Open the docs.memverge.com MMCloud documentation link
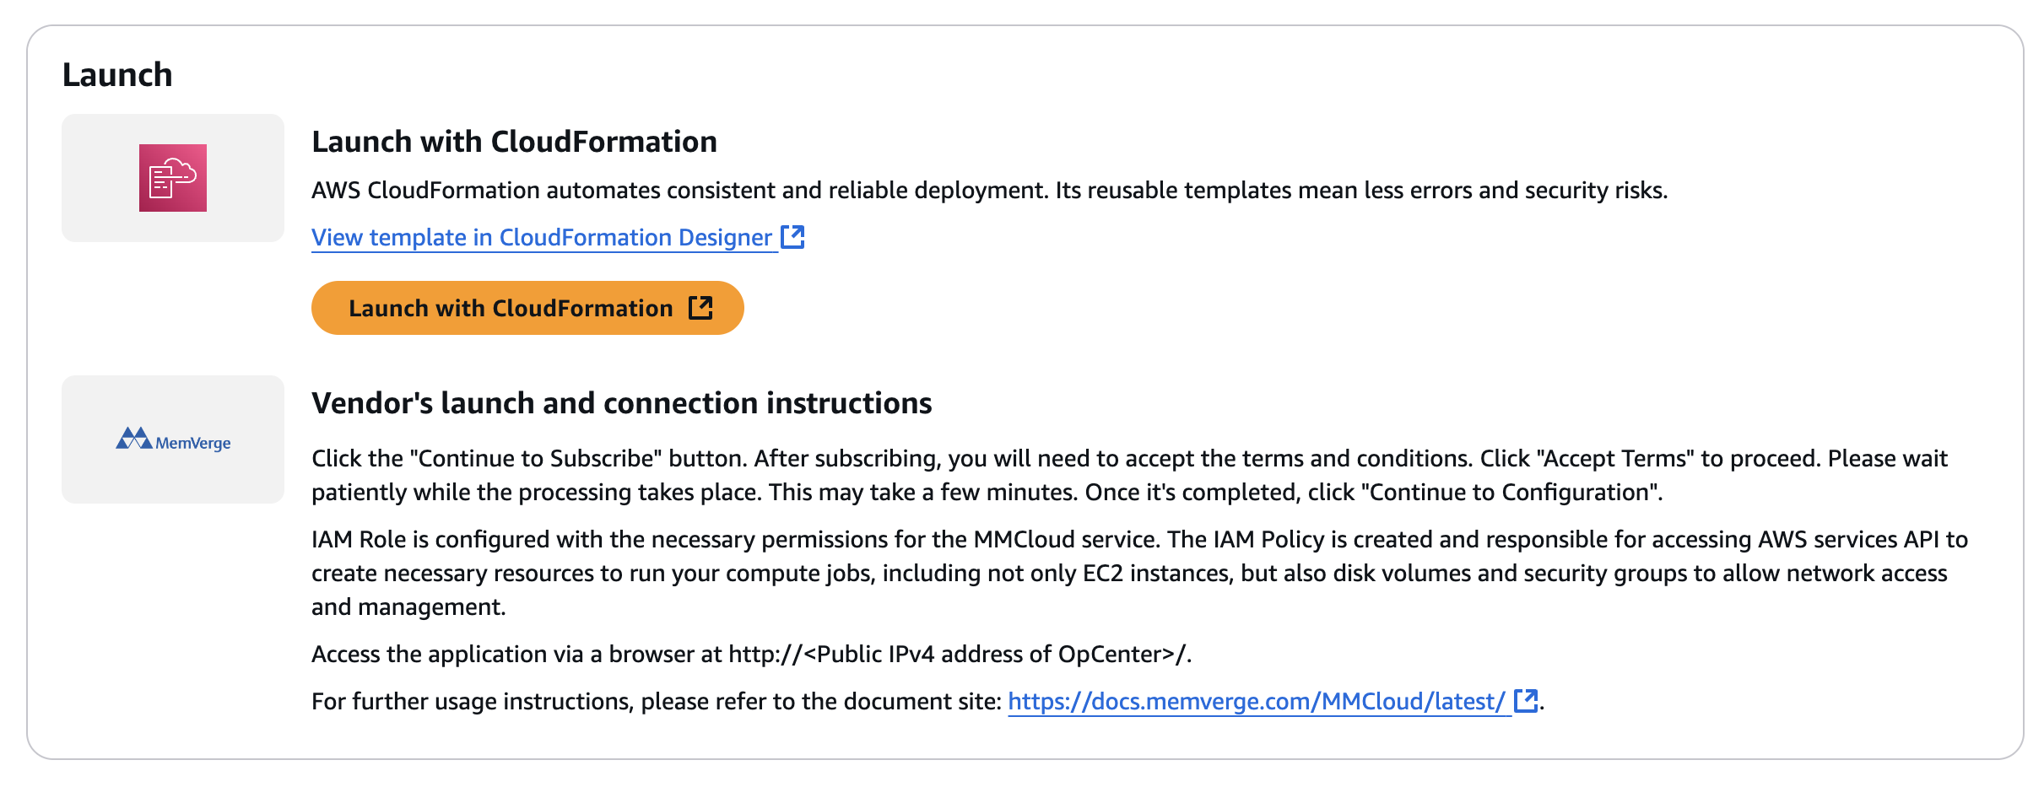2044x787 pixels. pyautogui.click(x=1256, y=702)
